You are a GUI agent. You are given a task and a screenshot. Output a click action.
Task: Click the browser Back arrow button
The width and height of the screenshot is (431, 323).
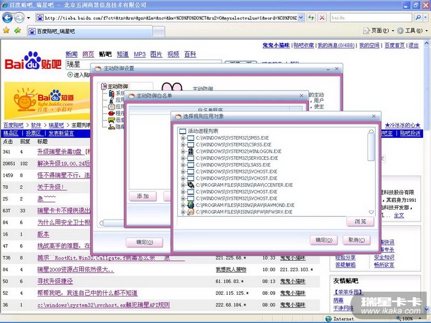(7, 18)
